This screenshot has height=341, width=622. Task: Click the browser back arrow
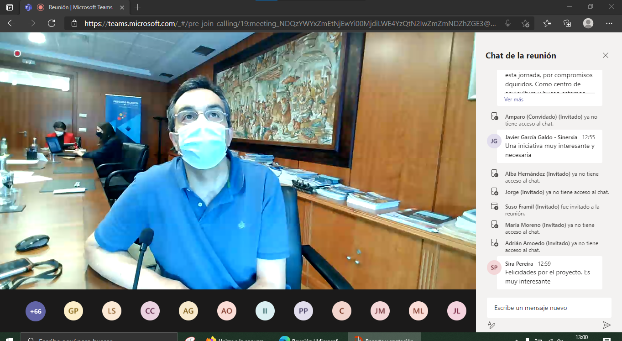(11, 23)
